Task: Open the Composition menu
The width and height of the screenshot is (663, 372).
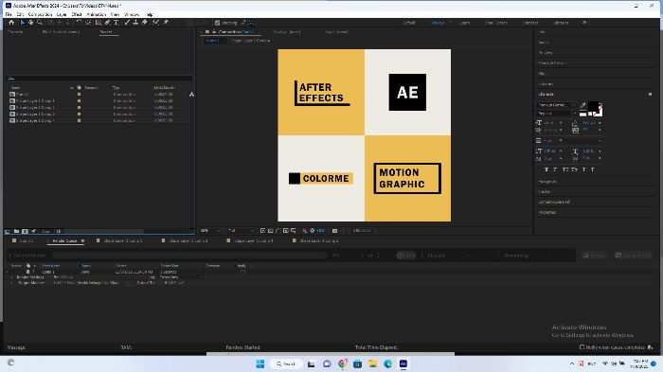Action: pyautogui.click(x=40, y=14)
